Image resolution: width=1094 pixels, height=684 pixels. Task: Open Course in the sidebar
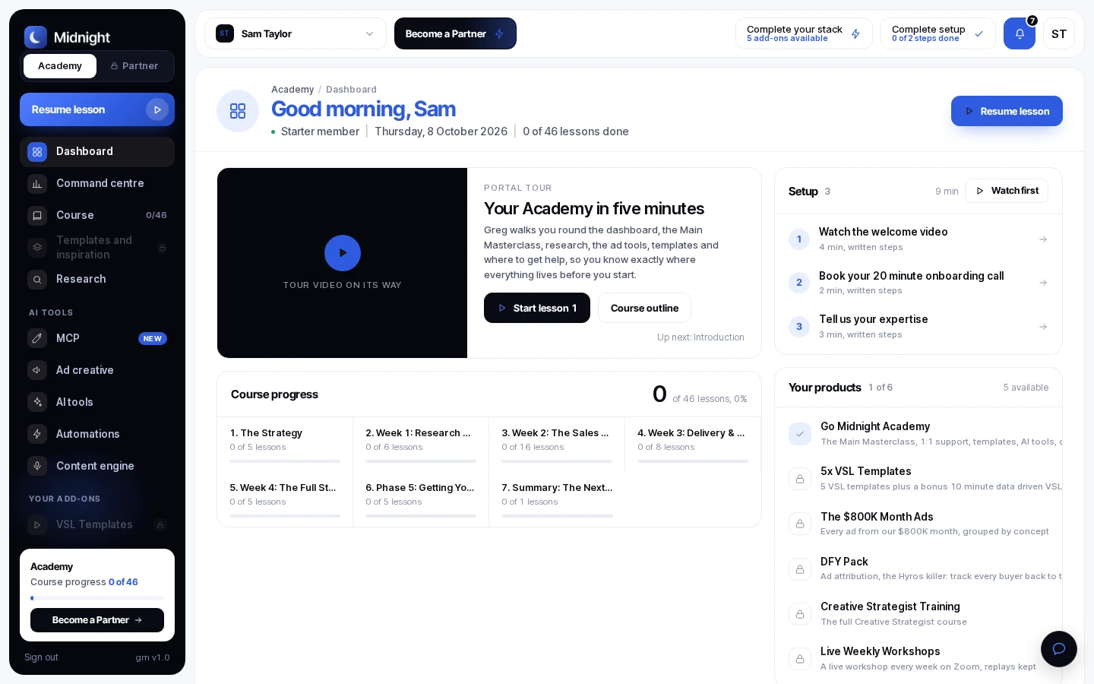click(97, 215)
